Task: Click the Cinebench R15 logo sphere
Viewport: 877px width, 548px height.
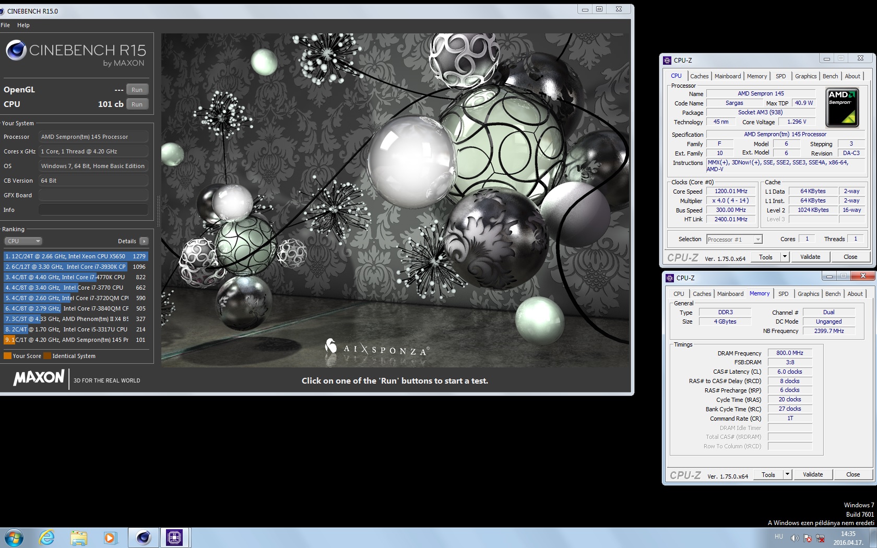Action: pos(16,50)
